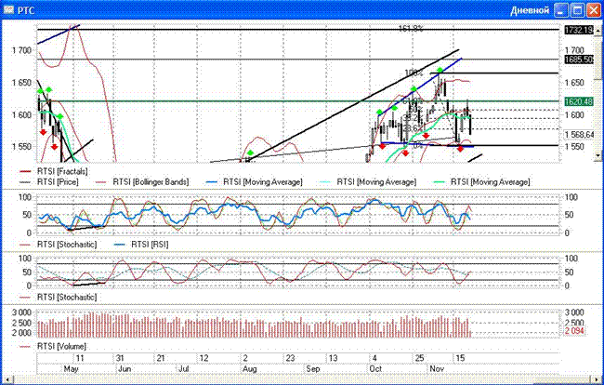Click the green fractal marker at the November peak

440,71
